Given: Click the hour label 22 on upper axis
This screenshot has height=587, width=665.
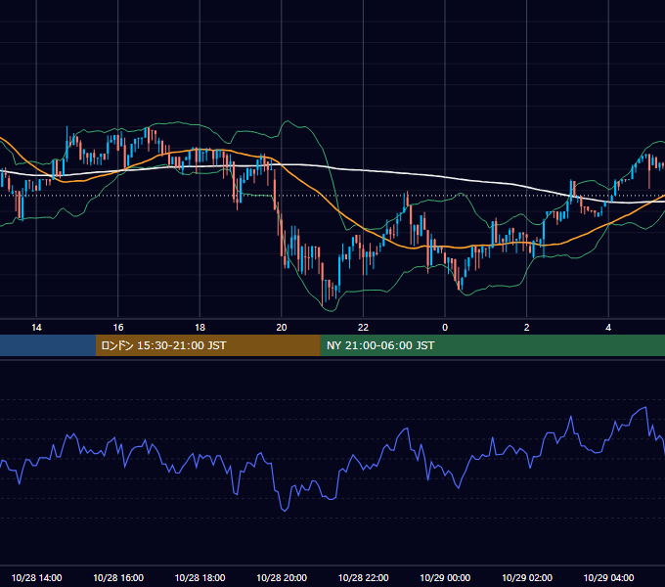Looking at the screenshot, I should coord(363,328).
